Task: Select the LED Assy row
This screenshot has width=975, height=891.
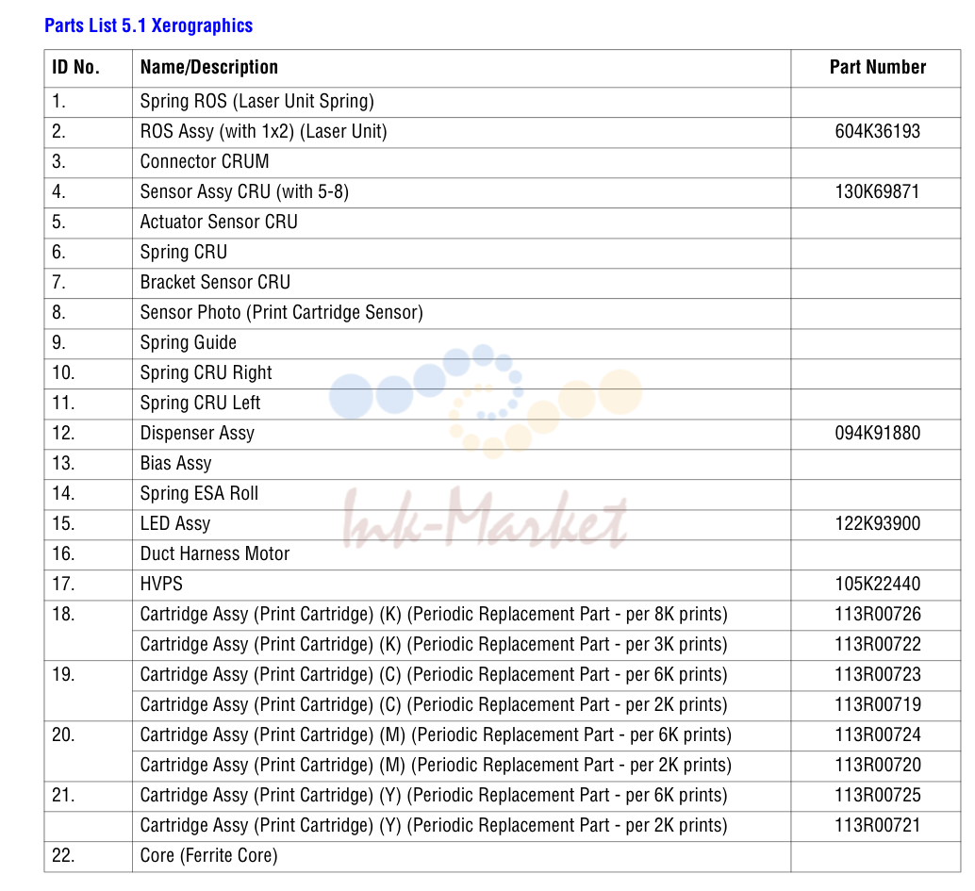Action: pos(503,524)
